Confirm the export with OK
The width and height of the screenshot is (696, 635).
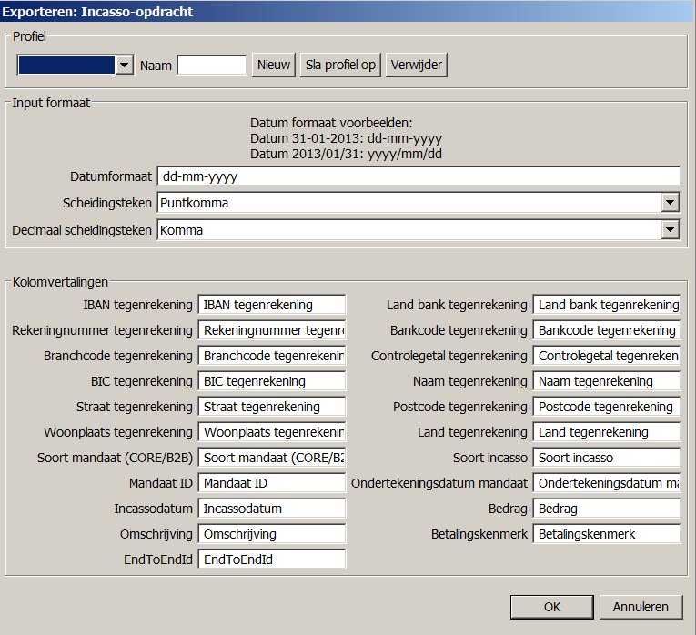(552, 607)
